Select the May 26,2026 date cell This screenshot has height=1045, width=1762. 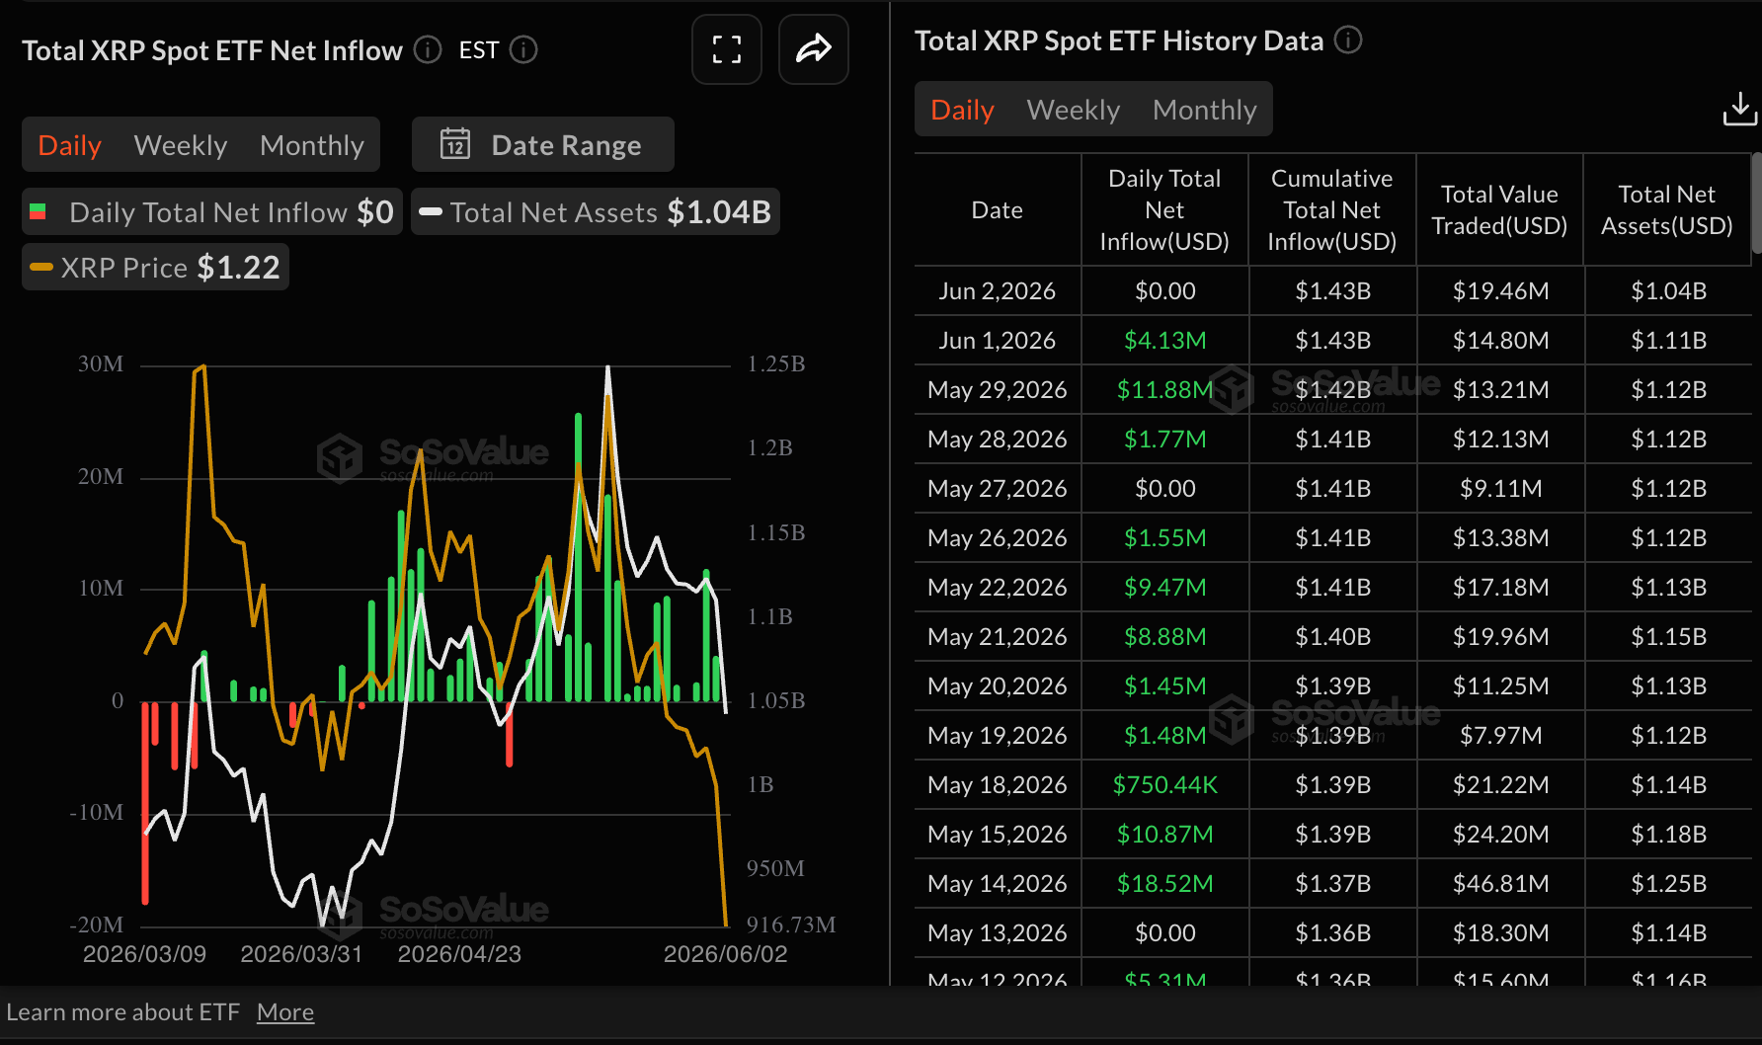click(998, 537)
